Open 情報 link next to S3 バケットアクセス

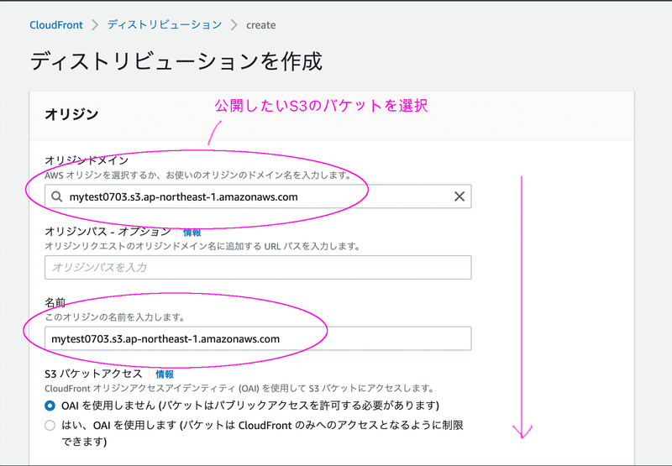point(165,374)
